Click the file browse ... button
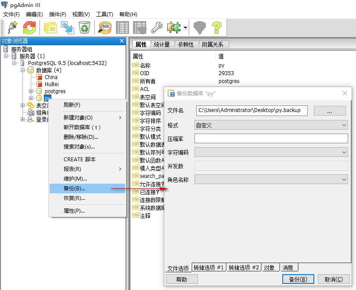Viewport: 356px width, 290px height. click(330, 111)
